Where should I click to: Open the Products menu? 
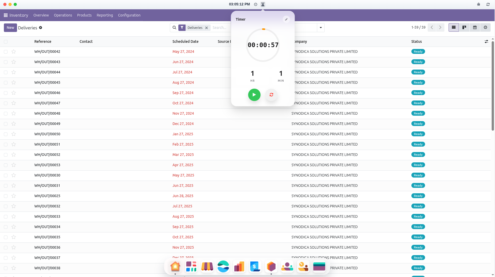click(x=84, y=15)
